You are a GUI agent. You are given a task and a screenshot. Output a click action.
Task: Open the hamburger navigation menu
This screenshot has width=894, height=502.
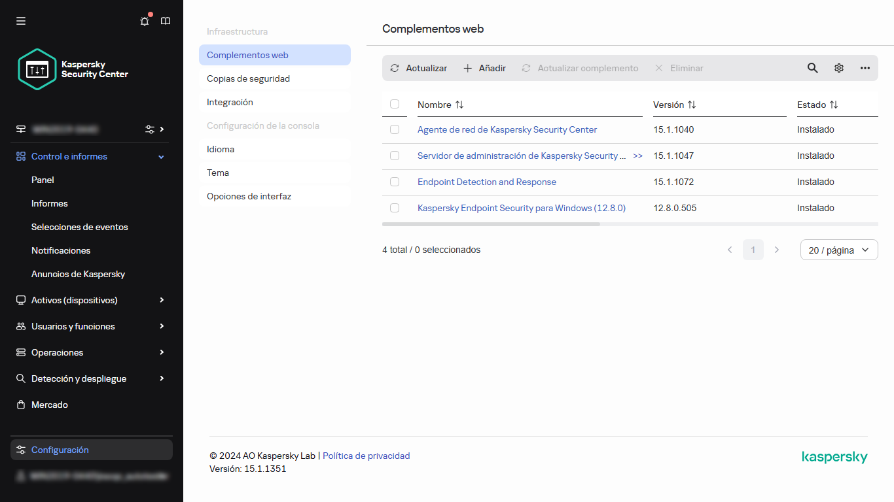click(20, 20)
